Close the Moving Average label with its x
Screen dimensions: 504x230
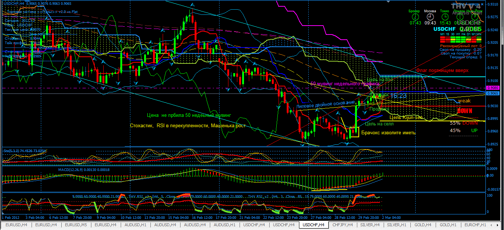pos(482,4)
